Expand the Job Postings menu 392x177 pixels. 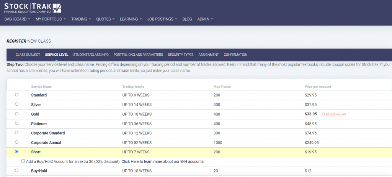(x=162, y=19)
